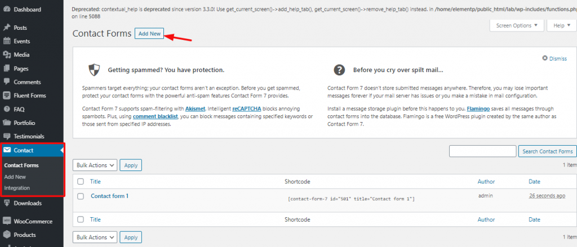
Task: Open Integration submenu under Contact
Action: 17,188
